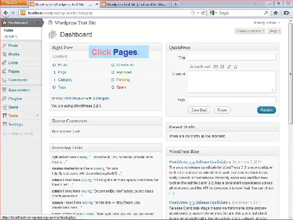
Task: Expand the Tools submenu arrow
Action: click(38, 115)
